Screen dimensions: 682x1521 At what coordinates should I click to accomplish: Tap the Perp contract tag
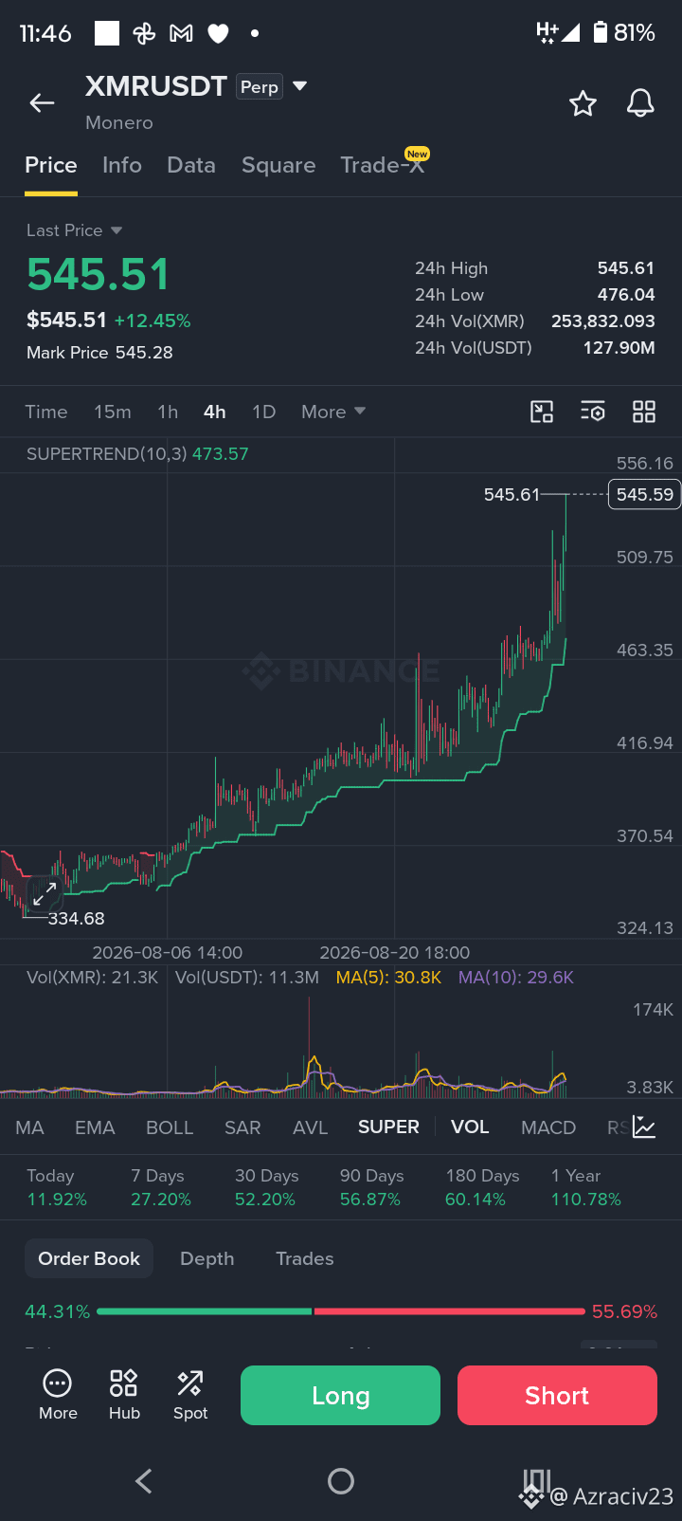pos(260,87)
